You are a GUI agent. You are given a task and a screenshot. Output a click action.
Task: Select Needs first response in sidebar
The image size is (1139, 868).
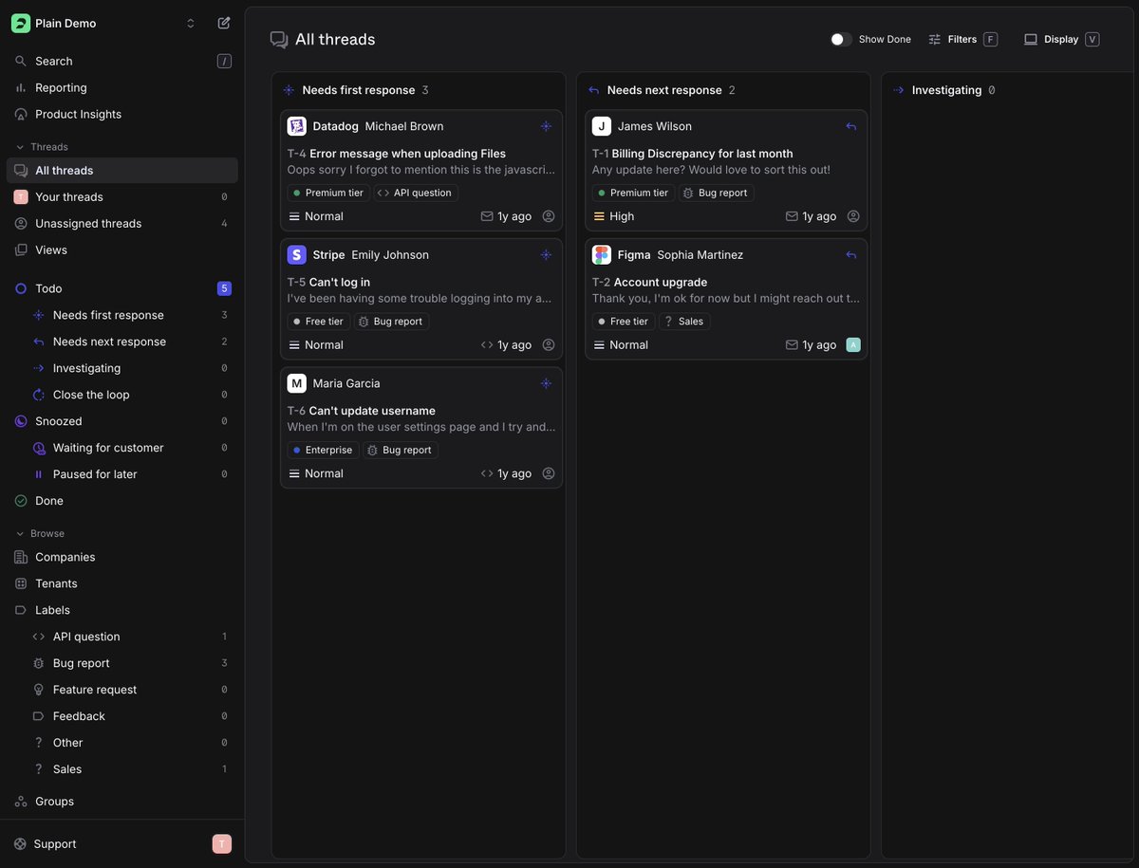131,315
